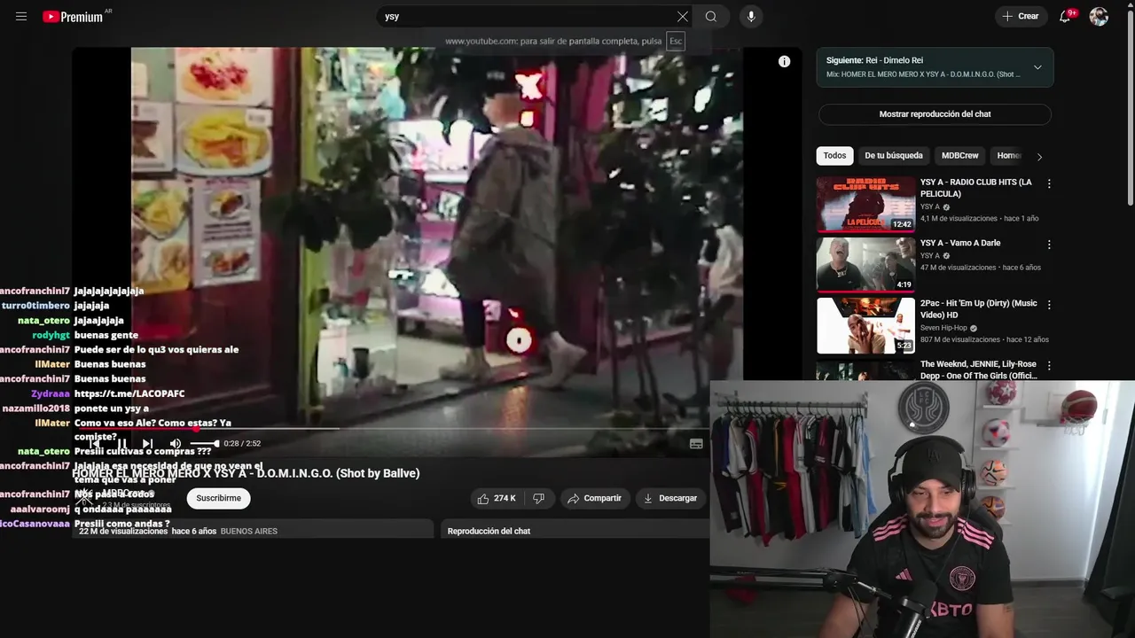The image size is (1135, 638).
Task: Toggle subtitles button in player
Action: [696, 444]
